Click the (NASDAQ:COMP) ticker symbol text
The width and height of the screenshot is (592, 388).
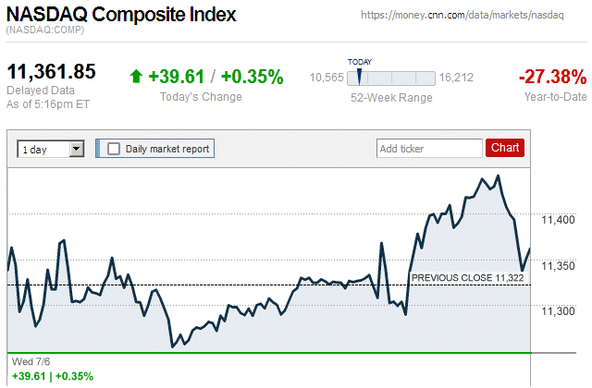tap(44, 31)
